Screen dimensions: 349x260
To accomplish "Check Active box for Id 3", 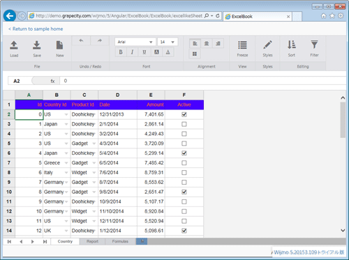I will click(184, 144).
